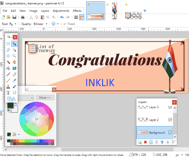
Task: Choose the Pencil tool
Action: click(8, 80)
